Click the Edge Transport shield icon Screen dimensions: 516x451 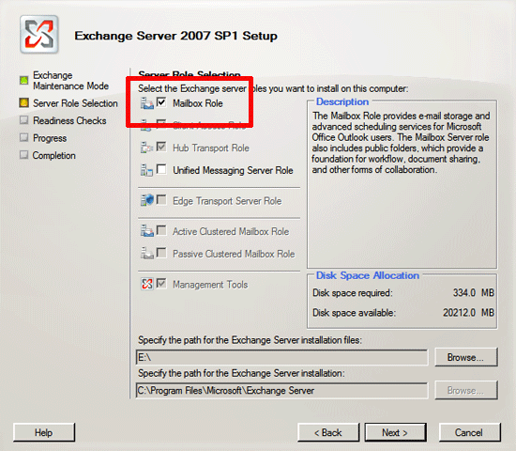147,200
